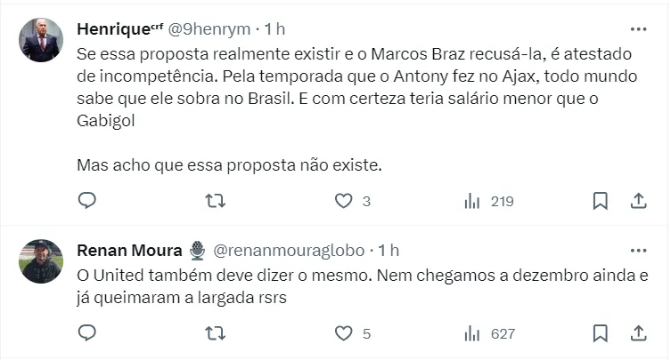
Task: Reply to Henrique's tweet
Action: 86,201
